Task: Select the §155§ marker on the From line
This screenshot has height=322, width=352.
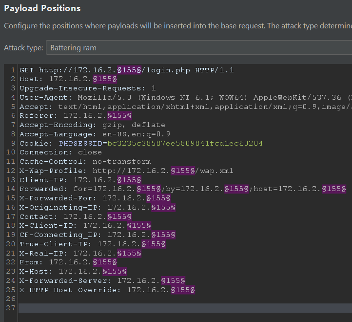Action: [x=105, y=262]
